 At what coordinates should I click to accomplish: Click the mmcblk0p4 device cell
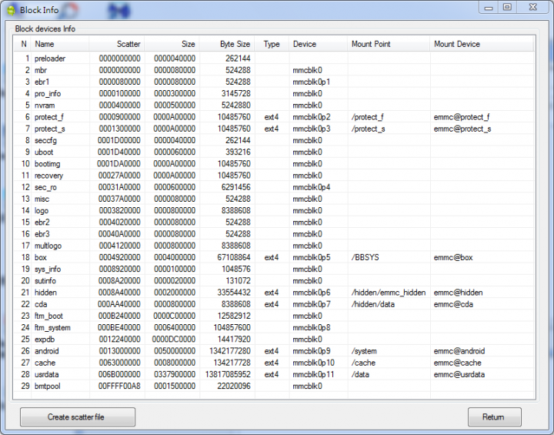312,187
